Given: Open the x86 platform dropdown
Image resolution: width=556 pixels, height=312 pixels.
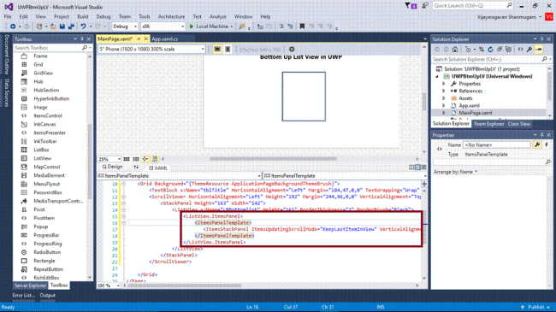Looking at the screenshot, I should (163, 26).
